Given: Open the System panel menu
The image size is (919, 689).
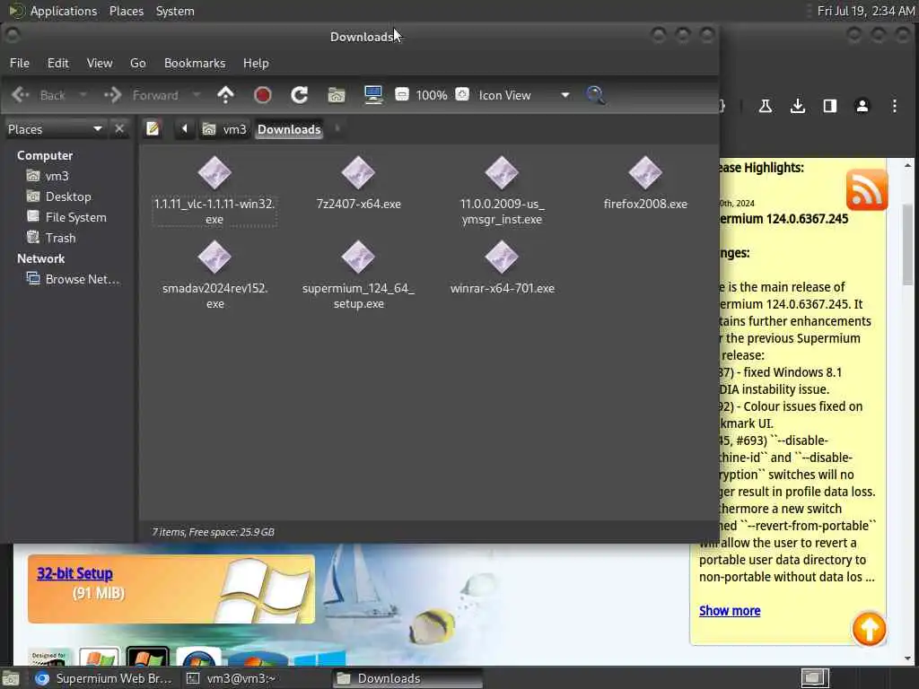Looking at the screenshot, I should [x=175, y=11].
